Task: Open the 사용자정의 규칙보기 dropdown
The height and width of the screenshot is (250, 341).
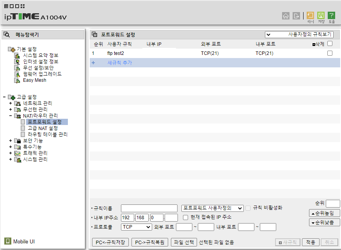Action: point(299,35)
